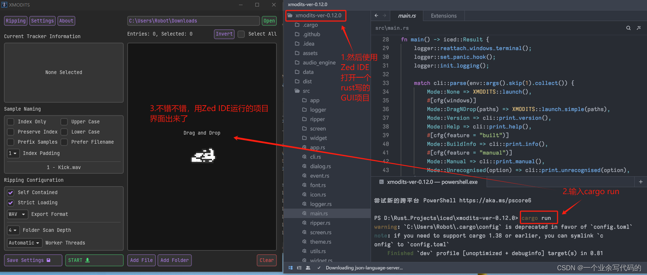Tick the Lower Case checkbox
647x275 pixels.
point(64,132)
